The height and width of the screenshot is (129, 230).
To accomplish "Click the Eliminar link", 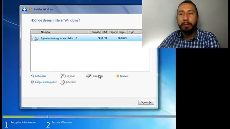I will coord(70,76).
